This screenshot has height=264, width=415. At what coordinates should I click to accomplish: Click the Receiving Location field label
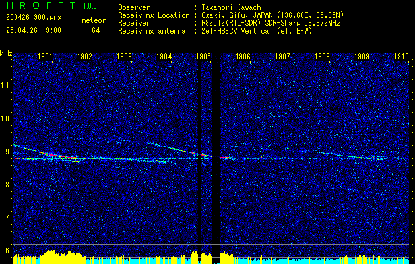tap(154, 15)
